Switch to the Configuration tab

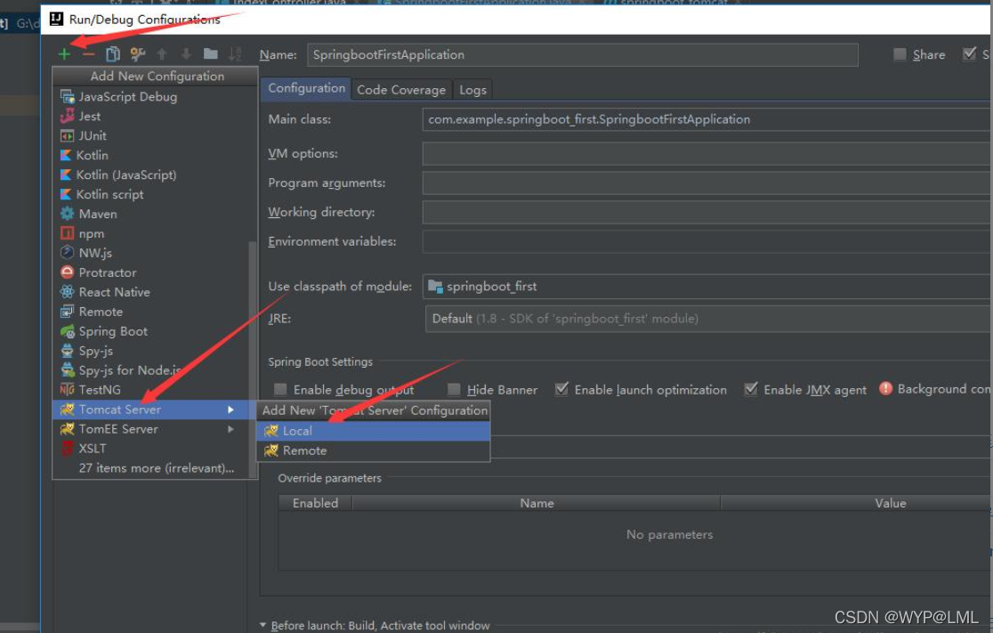[x=306, y=89]
